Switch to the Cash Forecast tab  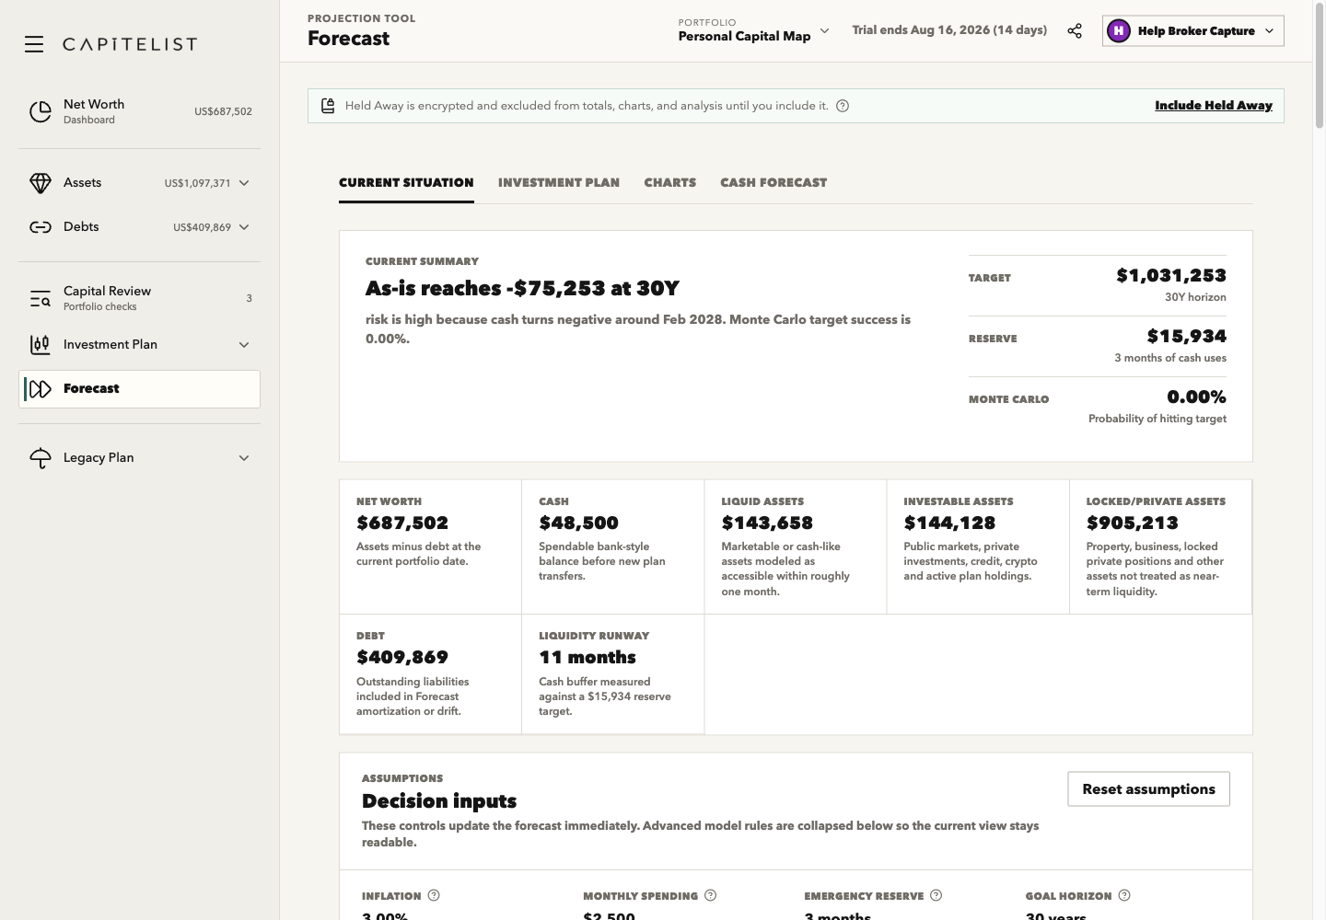[773, 183]
